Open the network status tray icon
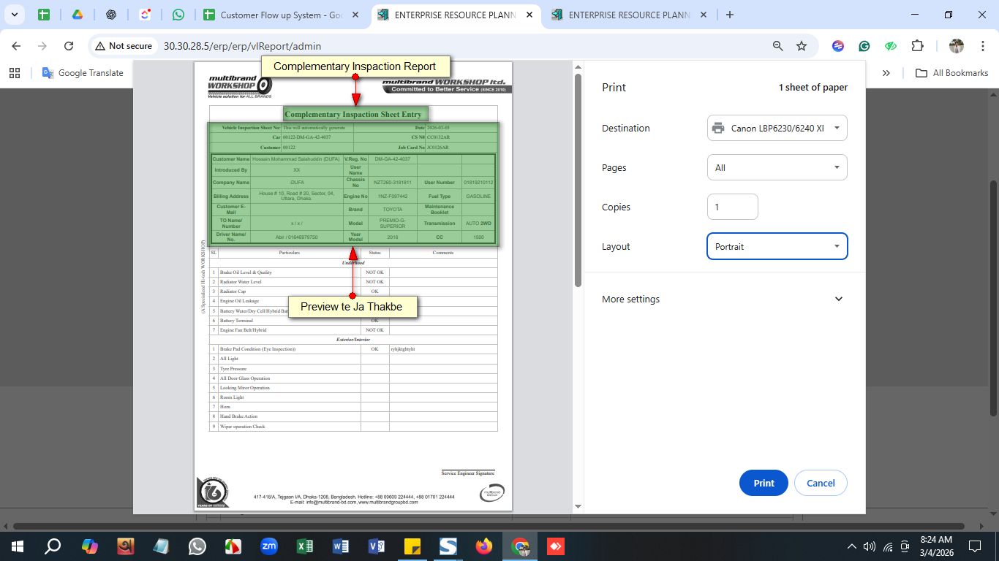This screenshot has width=999, height=561. click(x=888, y=546)
